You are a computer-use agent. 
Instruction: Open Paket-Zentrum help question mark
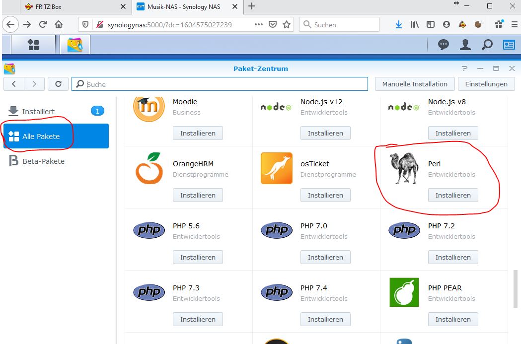[464, 69]
